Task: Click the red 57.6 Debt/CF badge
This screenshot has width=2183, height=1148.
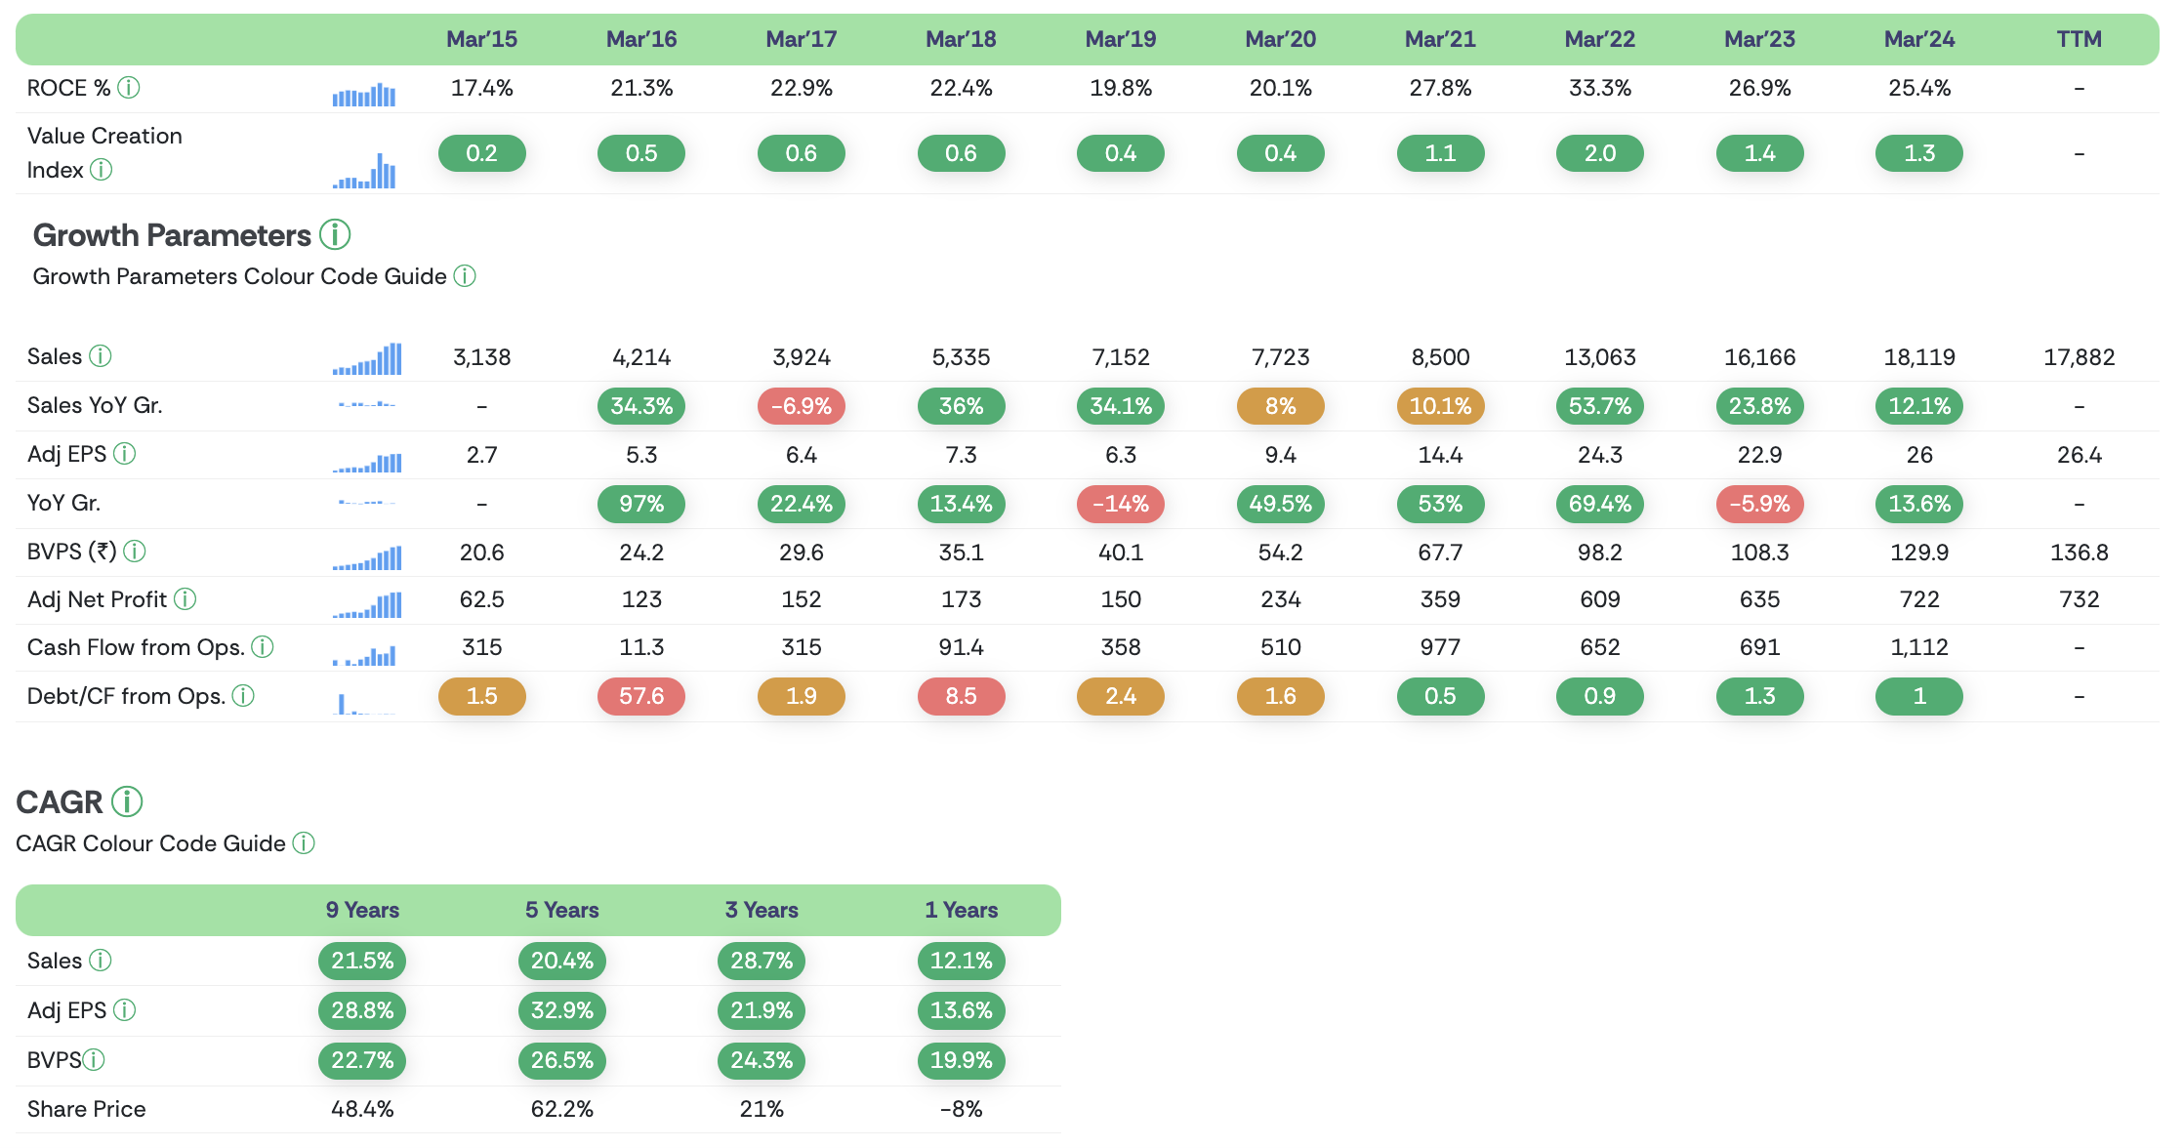Action: pyautogui.click(x=641, y=696)
